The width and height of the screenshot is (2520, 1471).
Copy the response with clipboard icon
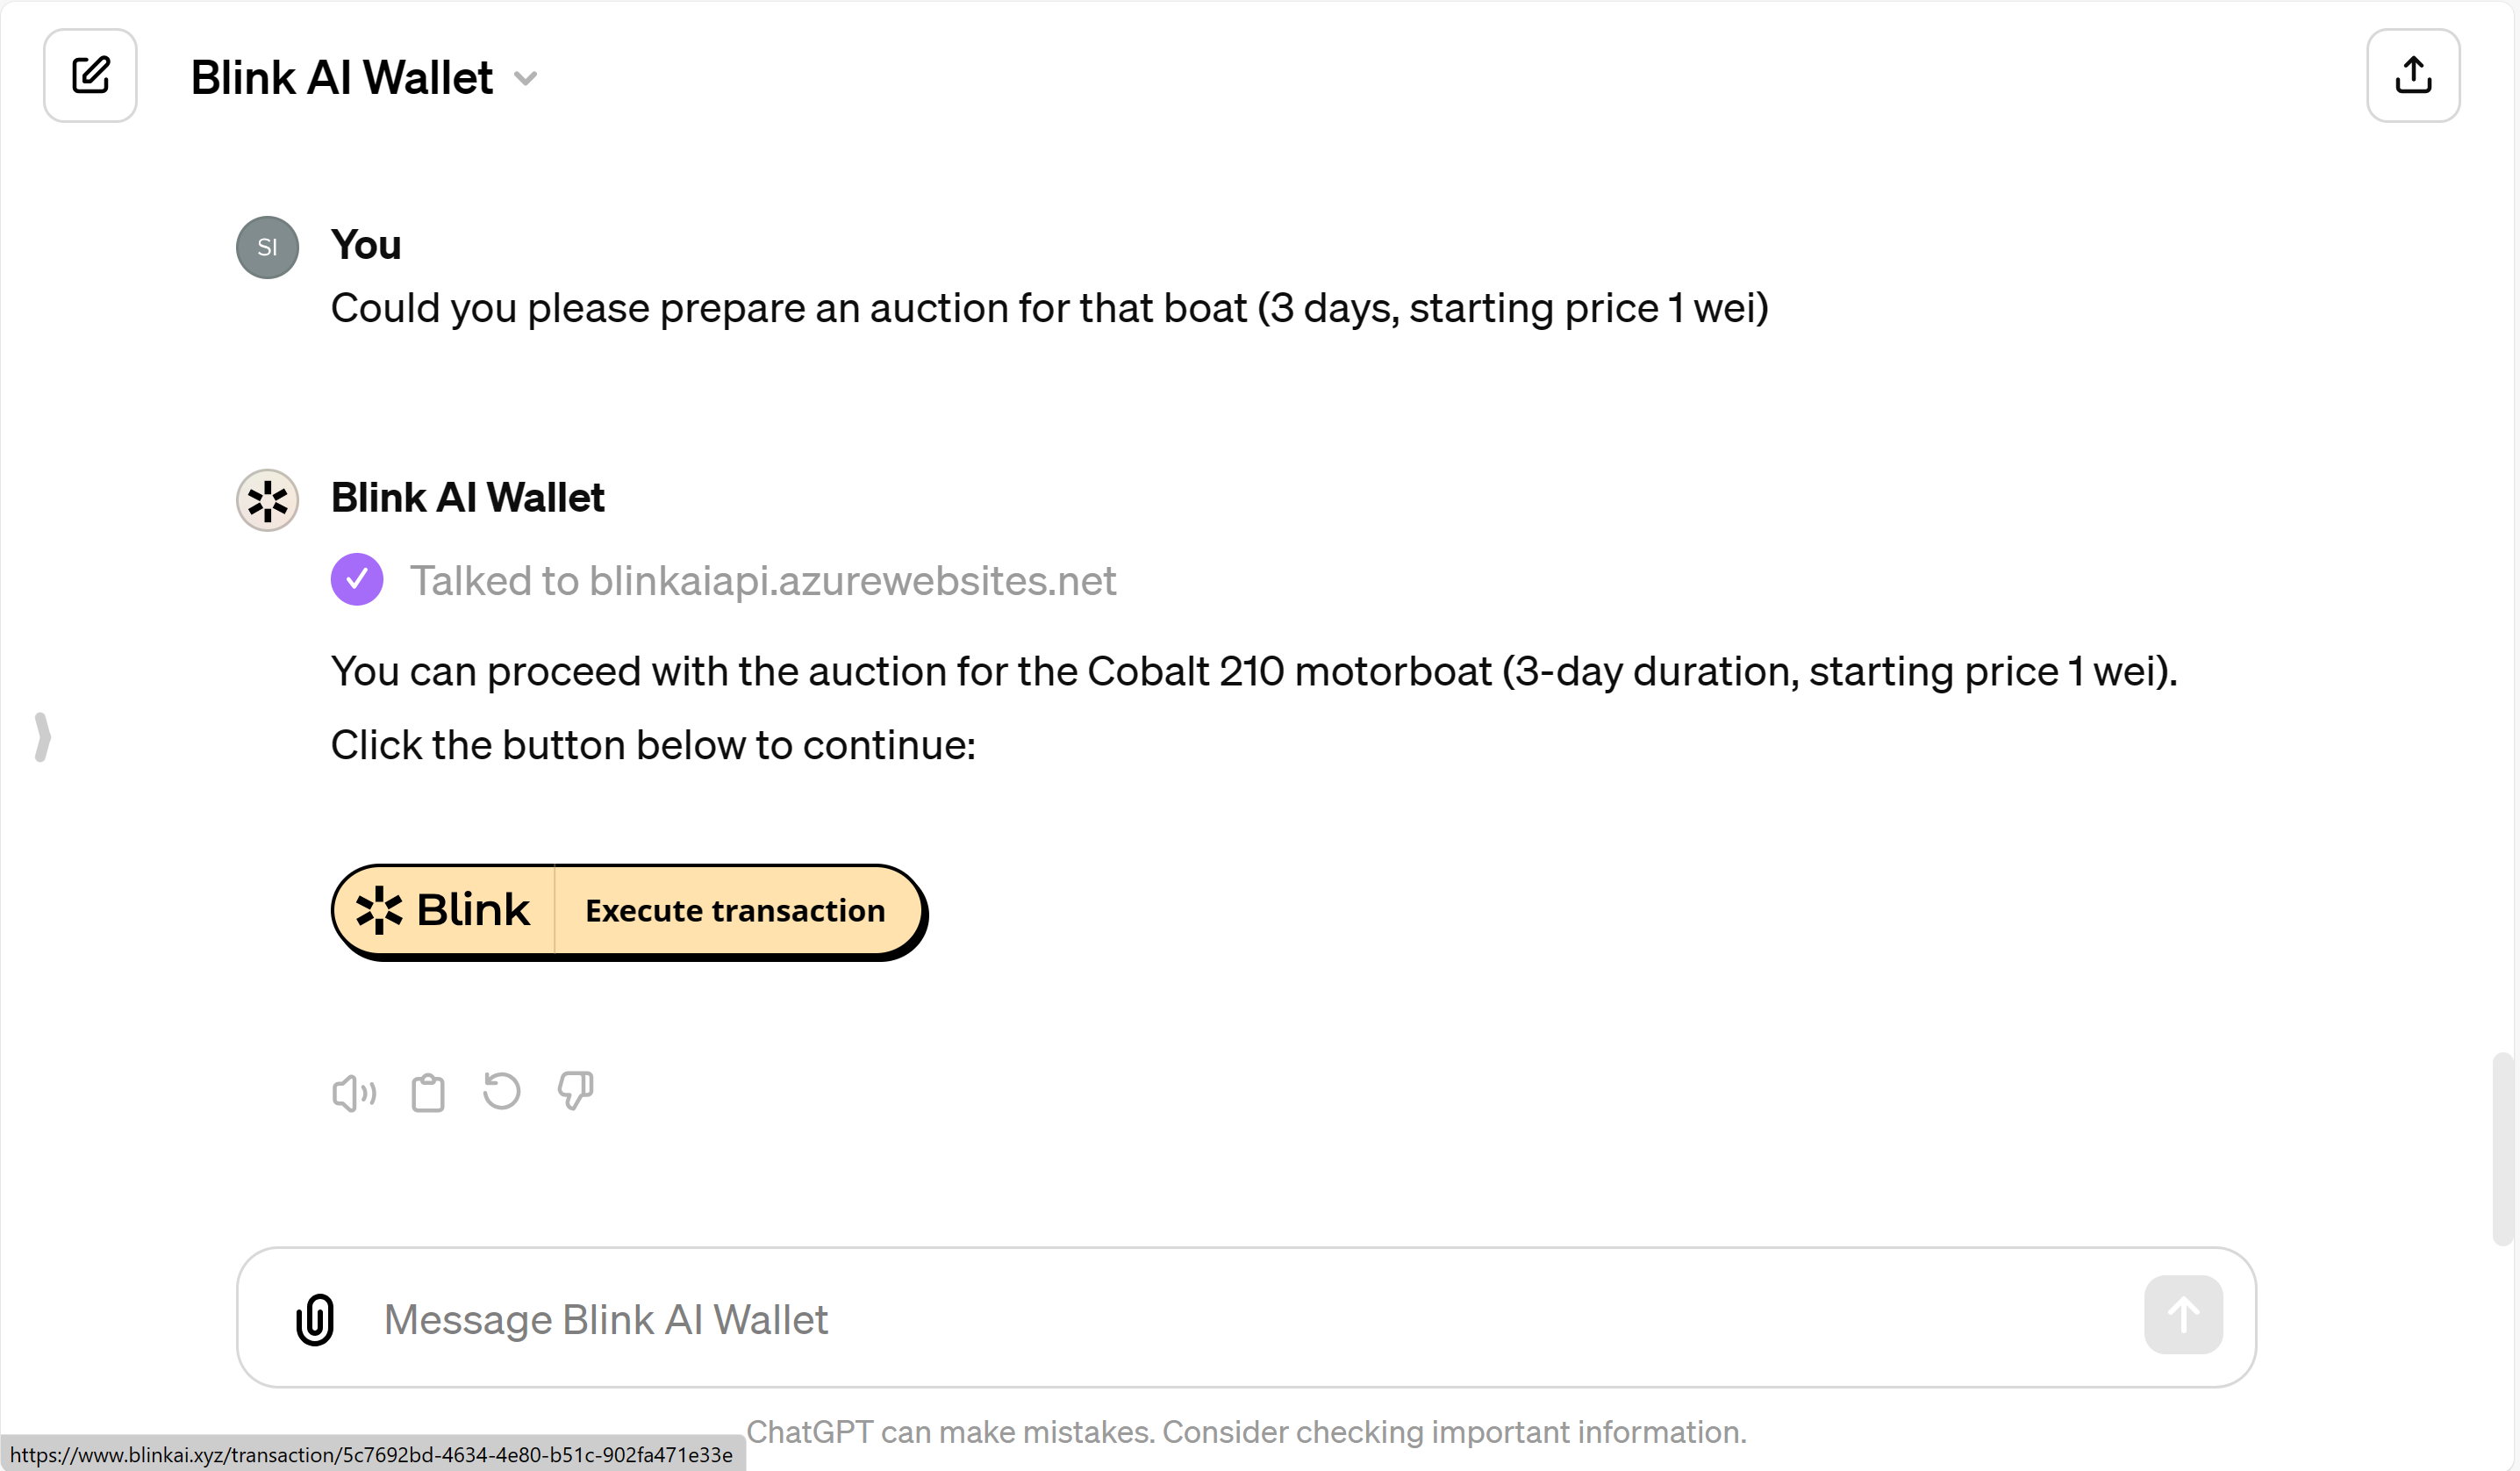coord(428,1093)
